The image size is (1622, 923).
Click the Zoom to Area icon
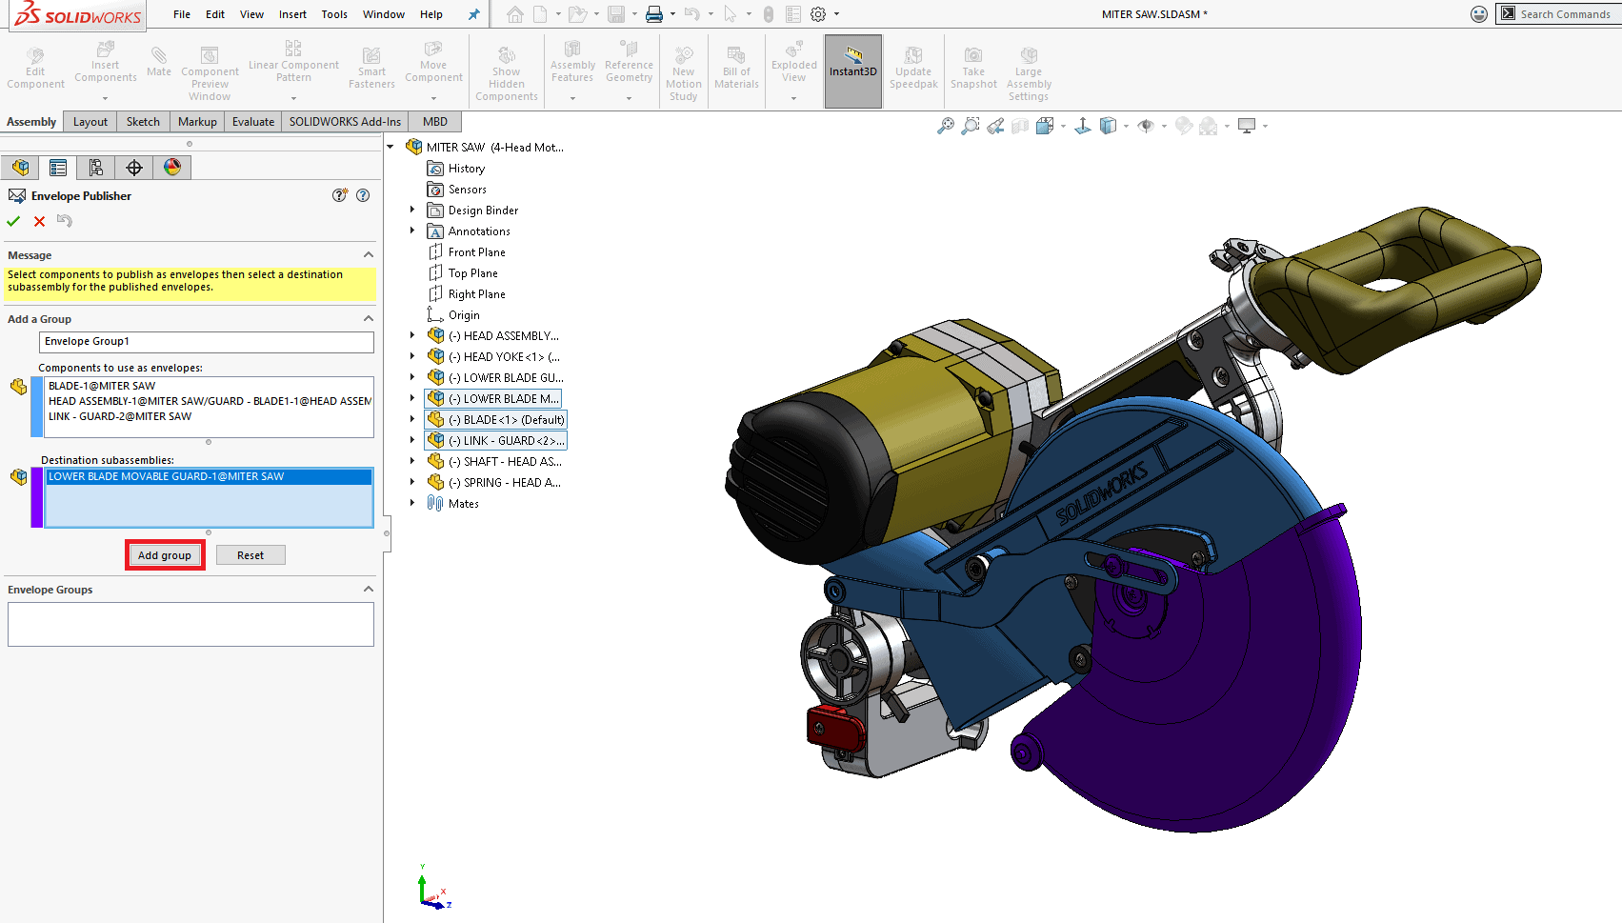pyautogui.click(x=971, y=126)
